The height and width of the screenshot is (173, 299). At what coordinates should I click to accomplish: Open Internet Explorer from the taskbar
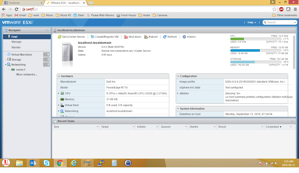click(74, 163)
